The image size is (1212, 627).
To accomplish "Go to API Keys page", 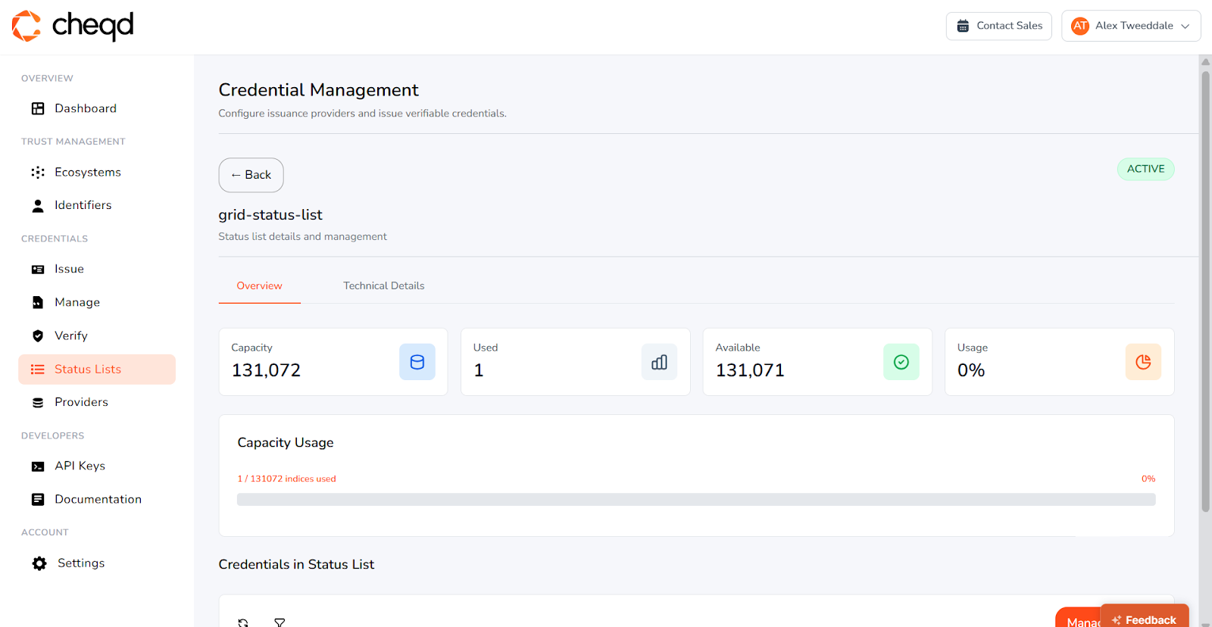I will click(80, 466).
